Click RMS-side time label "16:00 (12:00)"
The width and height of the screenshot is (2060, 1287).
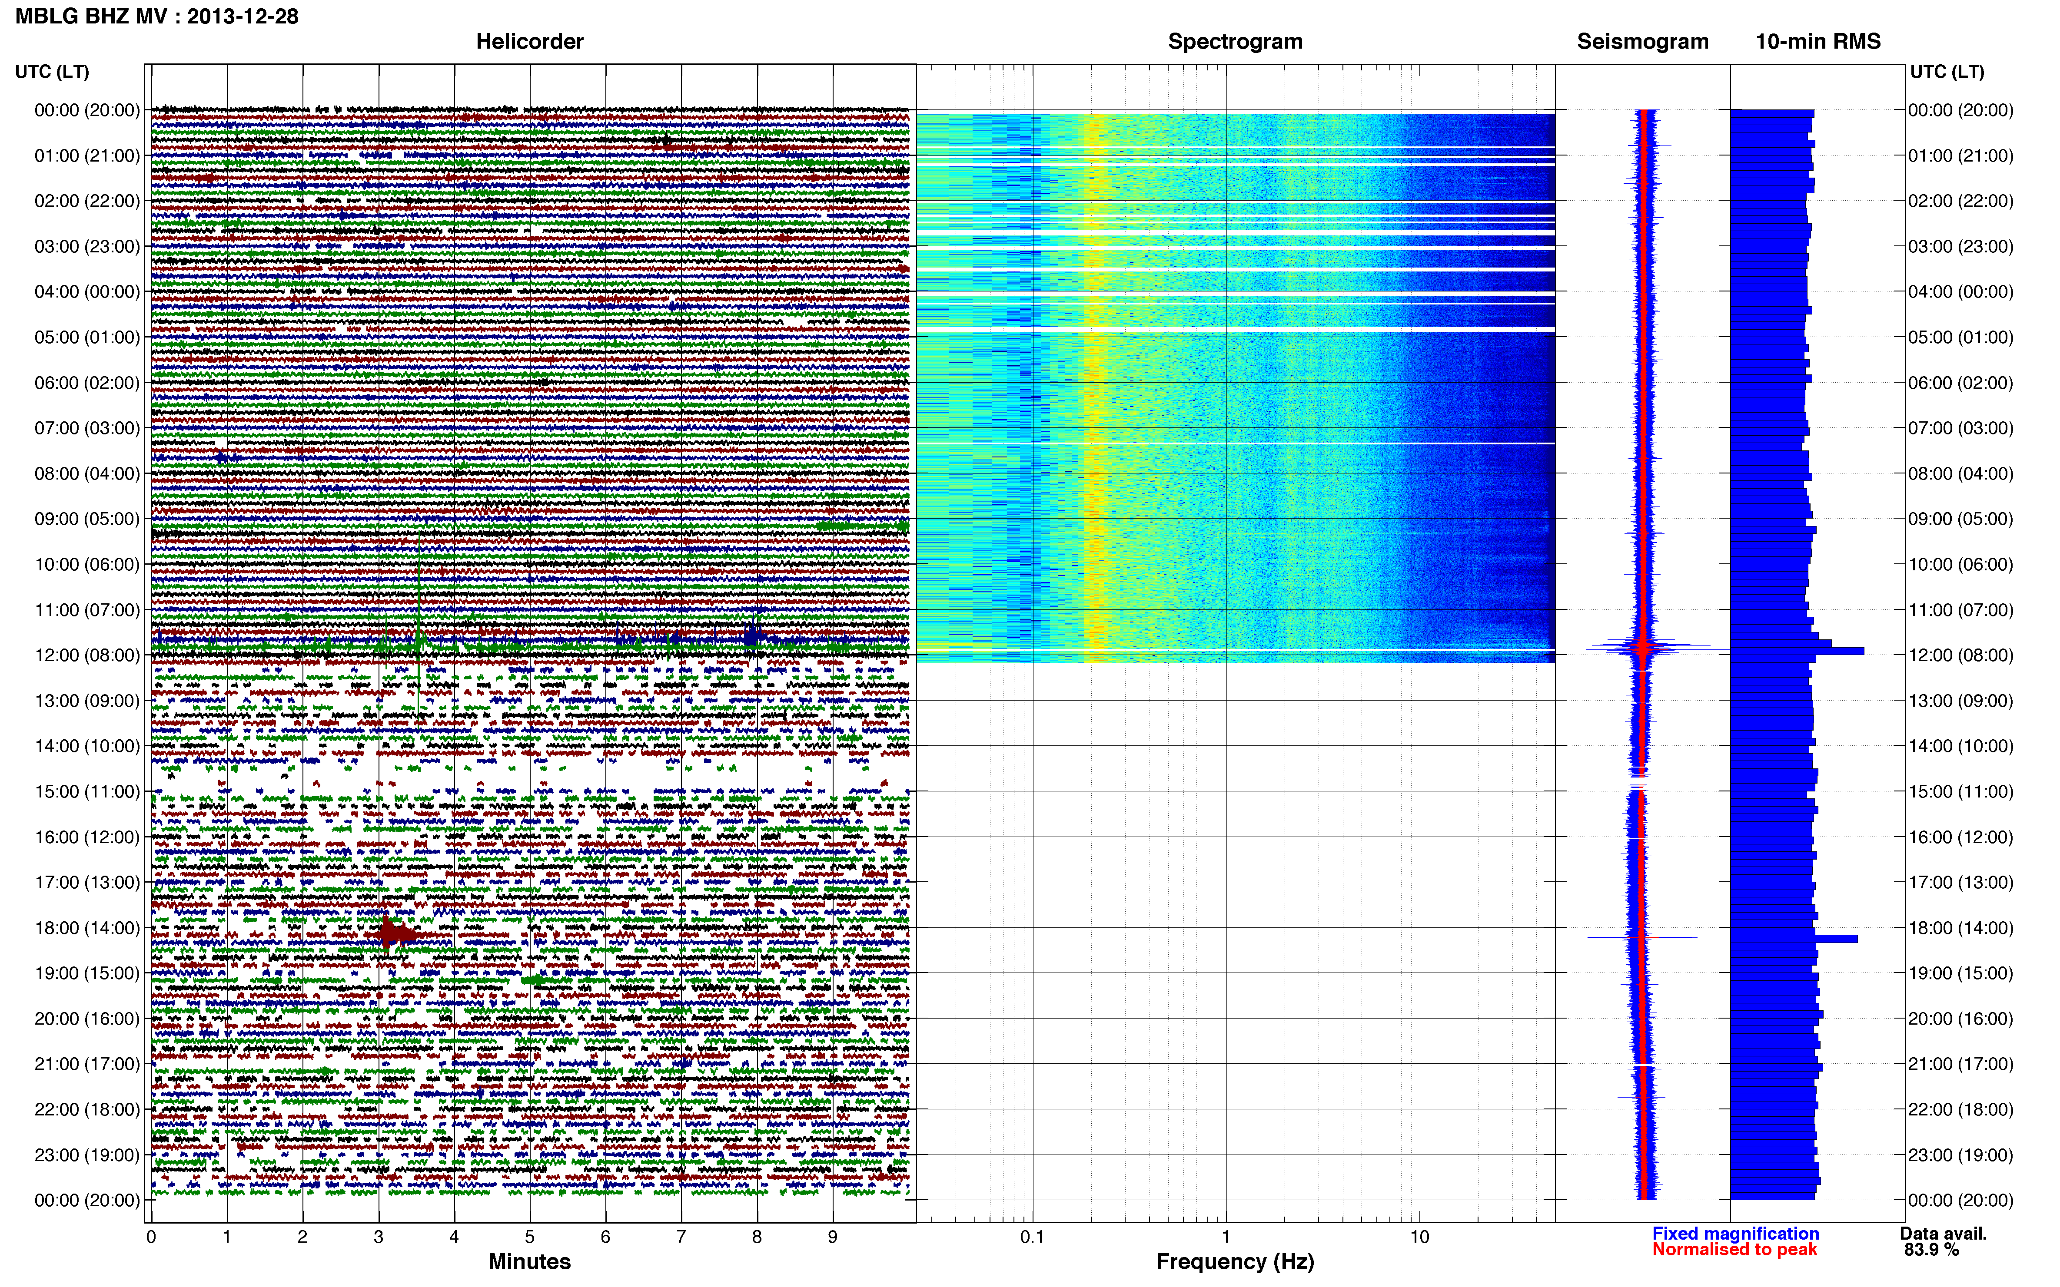coord(1960,837)
